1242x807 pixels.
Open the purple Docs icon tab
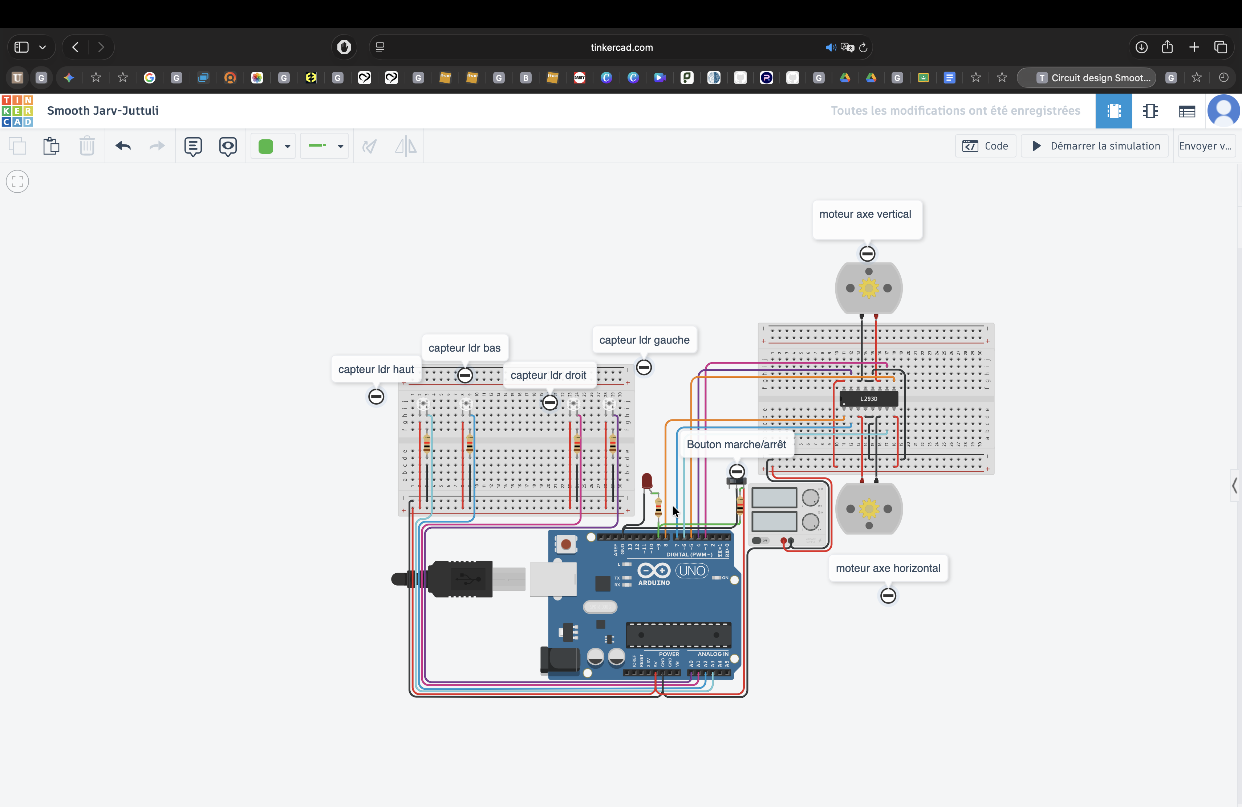click(x=949, y=78)
